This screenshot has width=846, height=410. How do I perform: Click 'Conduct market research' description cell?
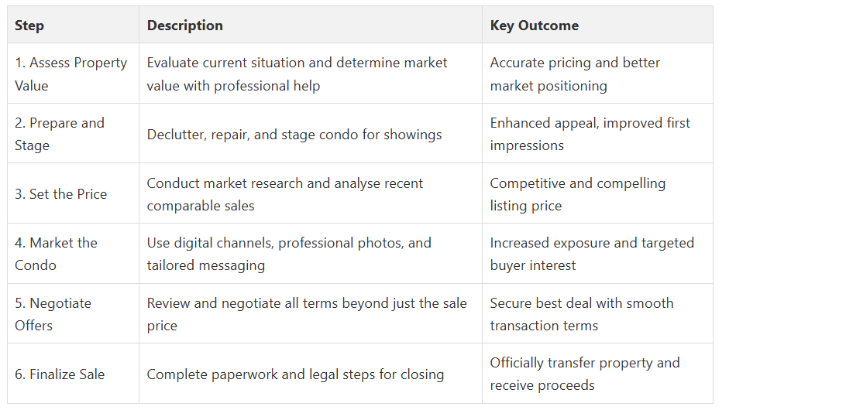[285, 194]
